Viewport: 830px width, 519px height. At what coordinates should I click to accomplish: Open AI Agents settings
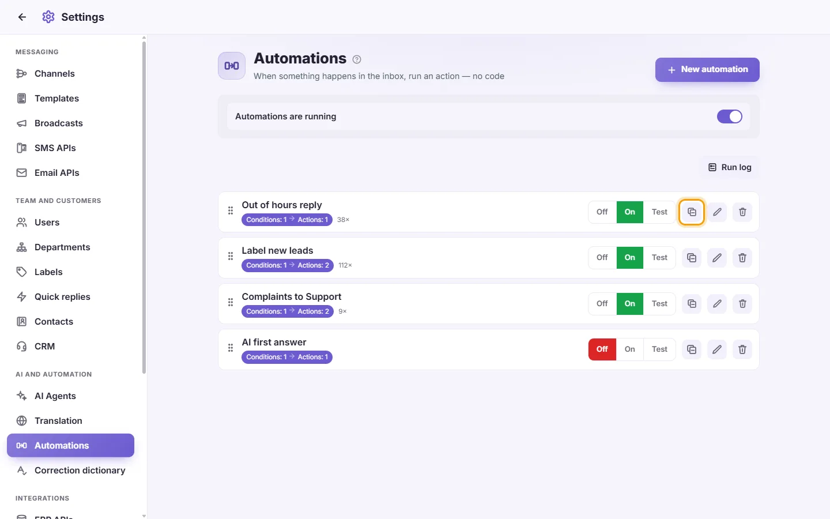(70, 396)
